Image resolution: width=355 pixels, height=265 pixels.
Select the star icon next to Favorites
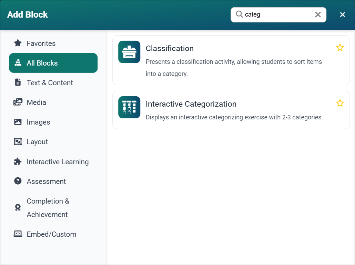17,43
